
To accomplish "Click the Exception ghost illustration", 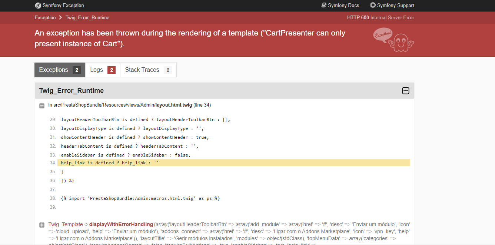I will [393, 40].
